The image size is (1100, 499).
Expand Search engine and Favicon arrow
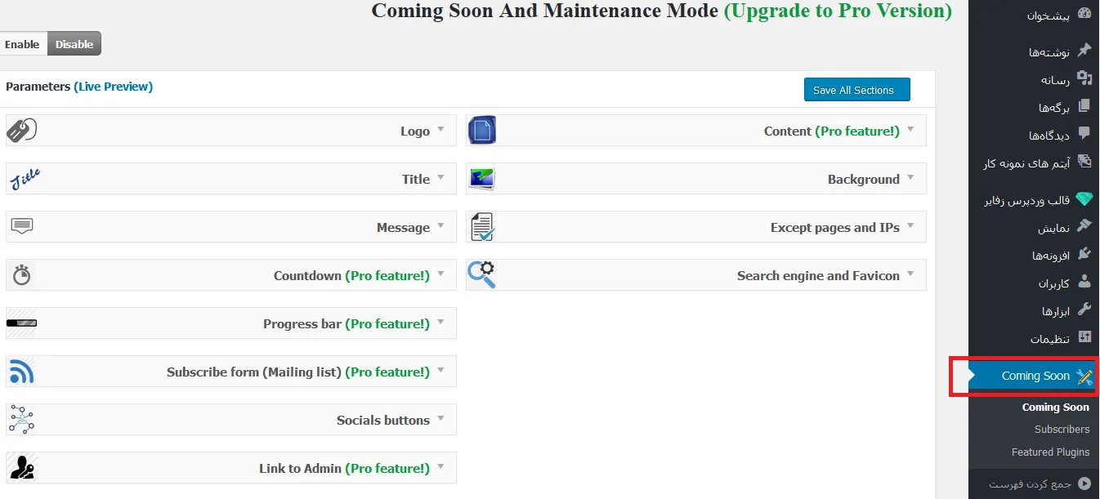pos(910,274)
